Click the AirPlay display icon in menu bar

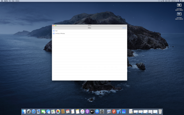[x=161, y=1]
